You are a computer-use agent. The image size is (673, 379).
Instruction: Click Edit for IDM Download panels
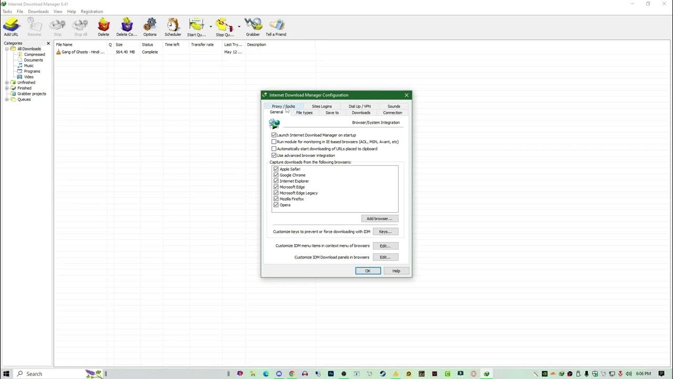coord(385,257)
